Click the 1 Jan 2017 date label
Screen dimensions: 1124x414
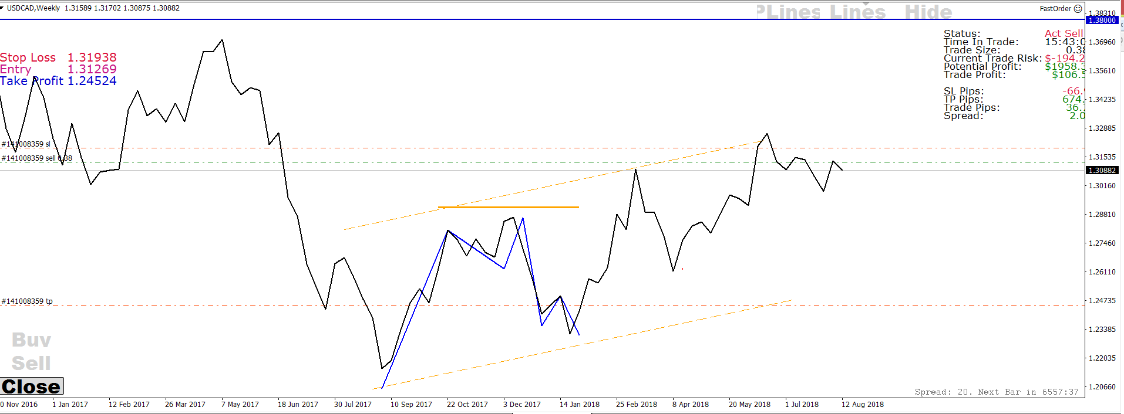click(70, 405)
